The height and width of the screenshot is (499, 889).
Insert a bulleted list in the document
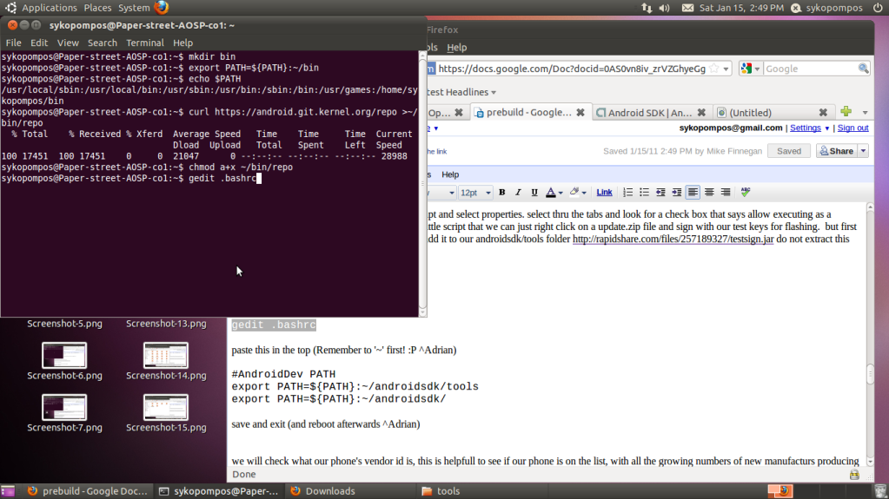point(644,193)
